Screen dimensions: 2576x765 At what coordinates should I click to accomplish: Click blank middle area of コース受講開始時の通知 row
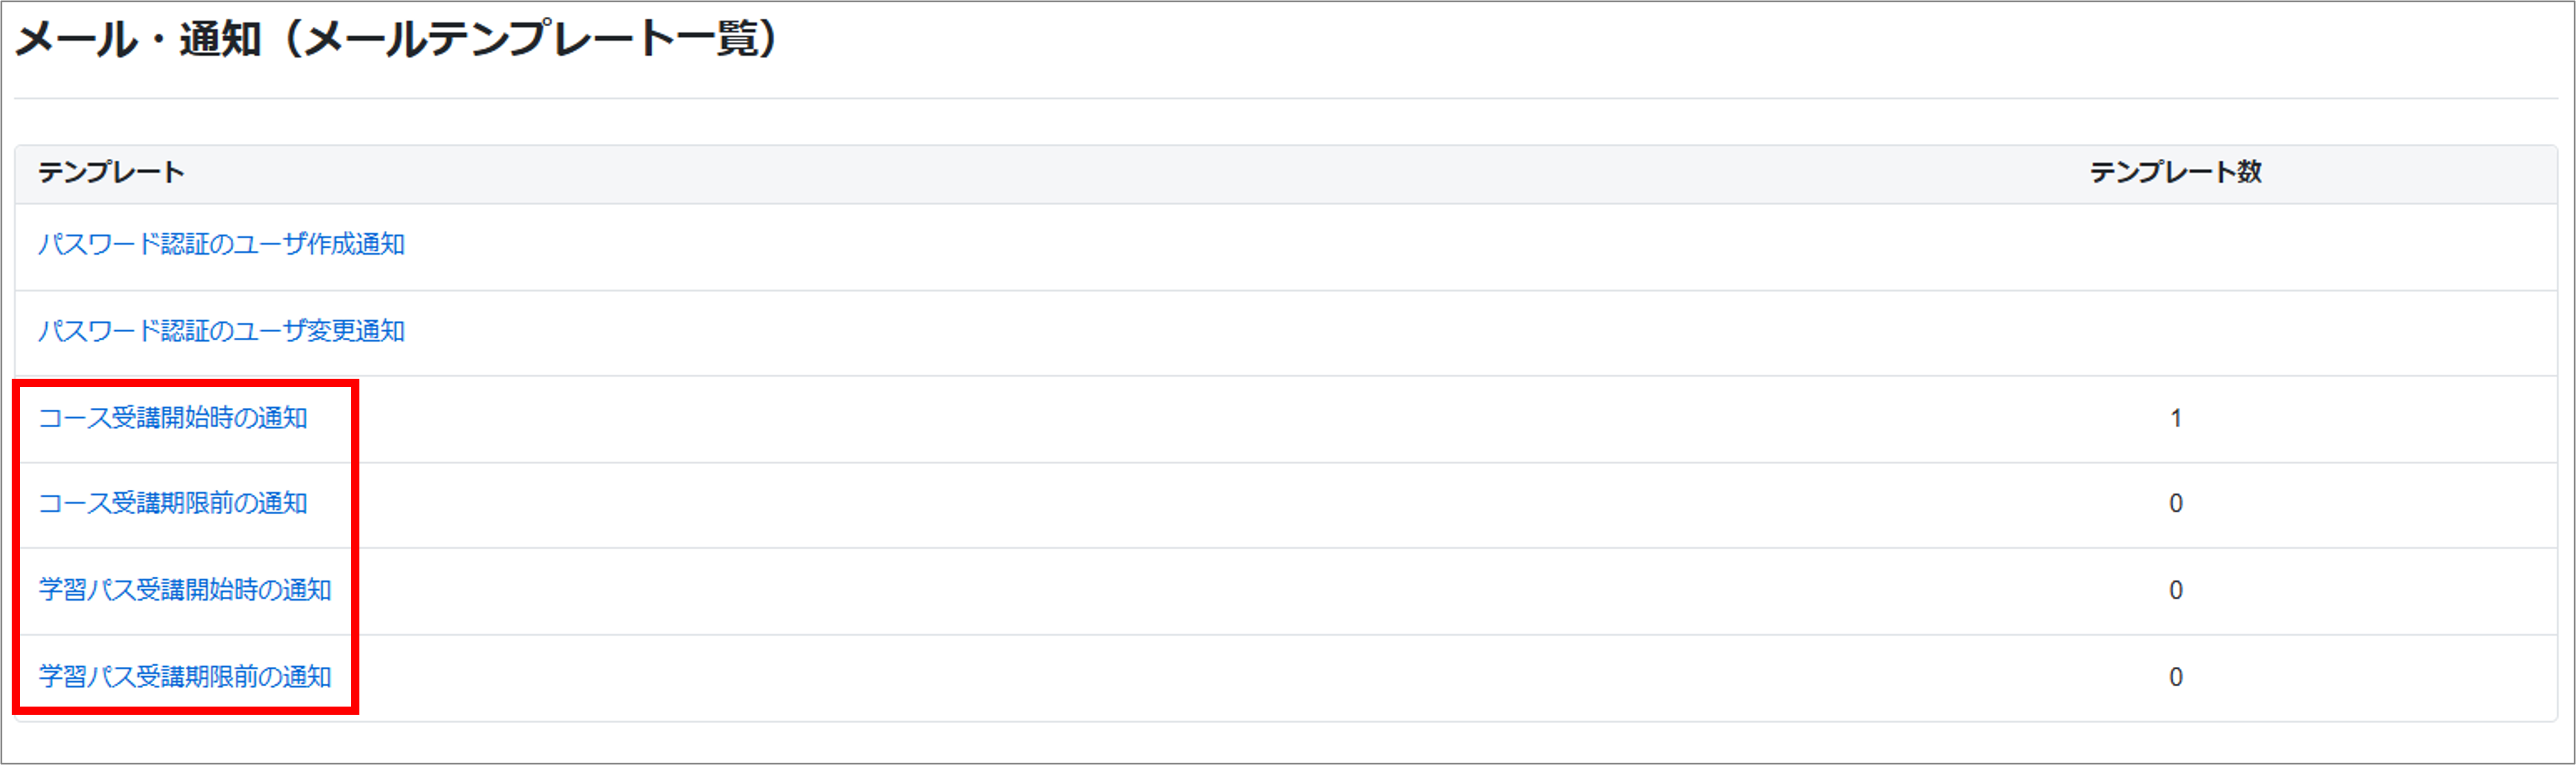coord(1200,418)
